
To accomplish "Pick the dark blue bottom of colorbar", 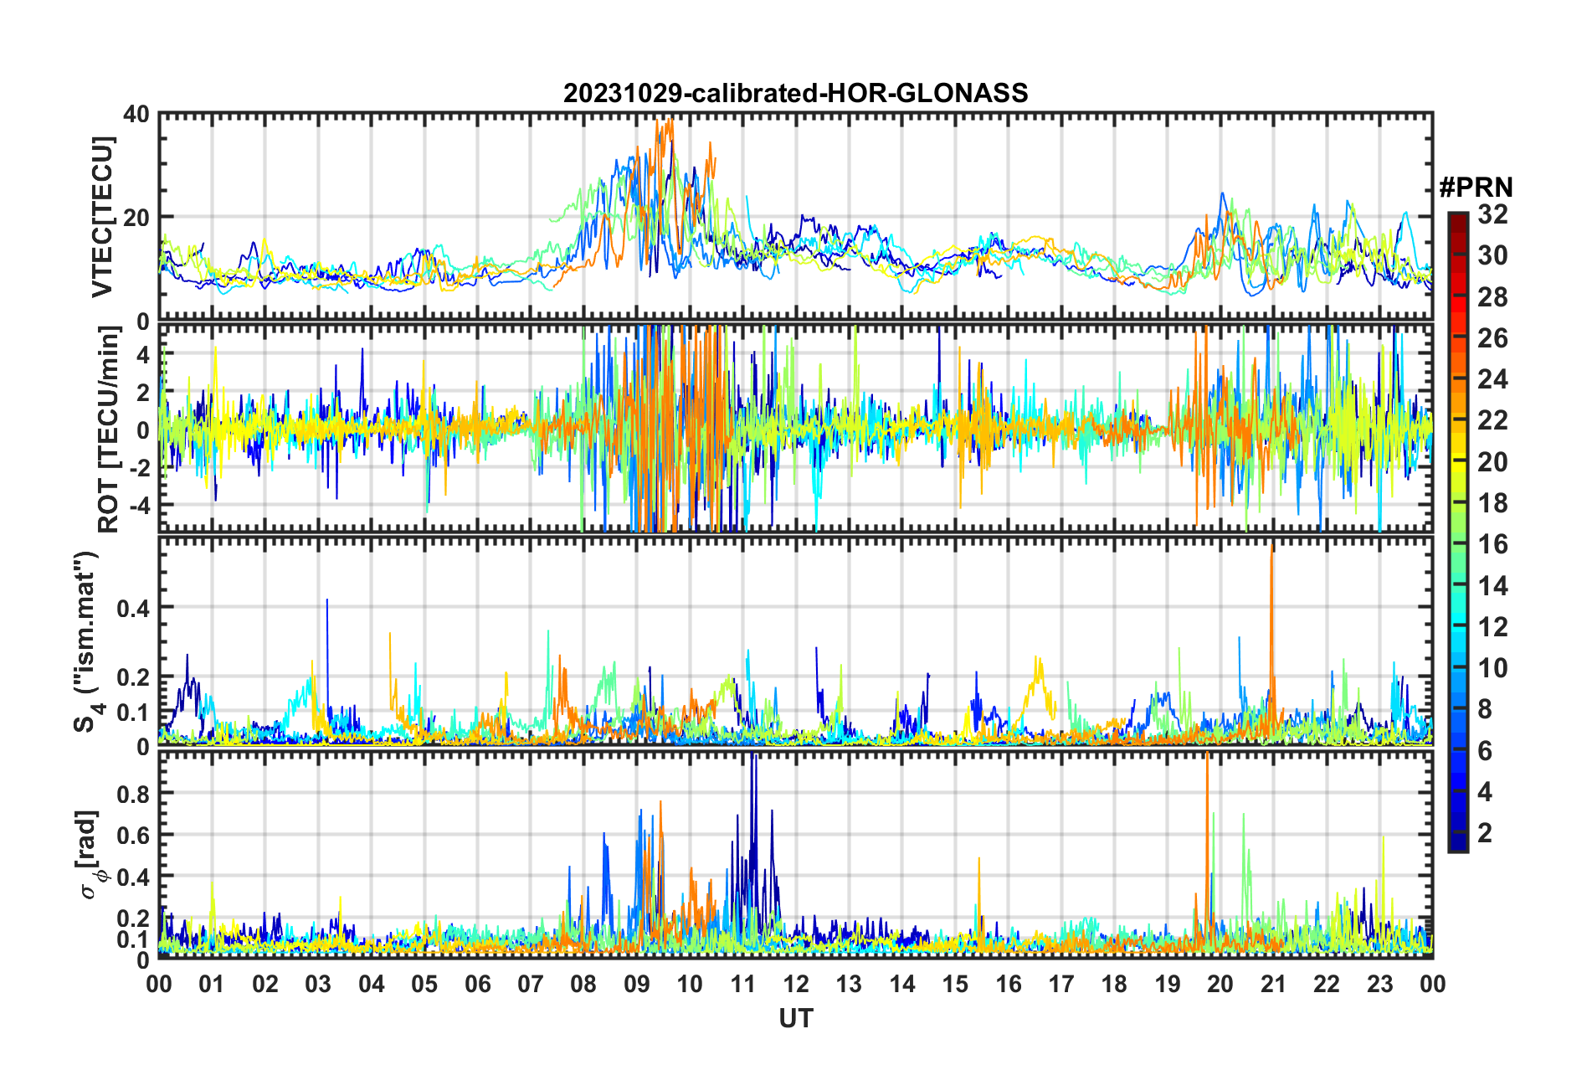I will tap(1458, 844).
